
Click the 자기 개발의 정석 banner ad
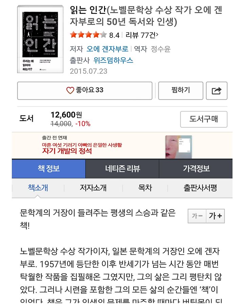click(x=122, y=146)
